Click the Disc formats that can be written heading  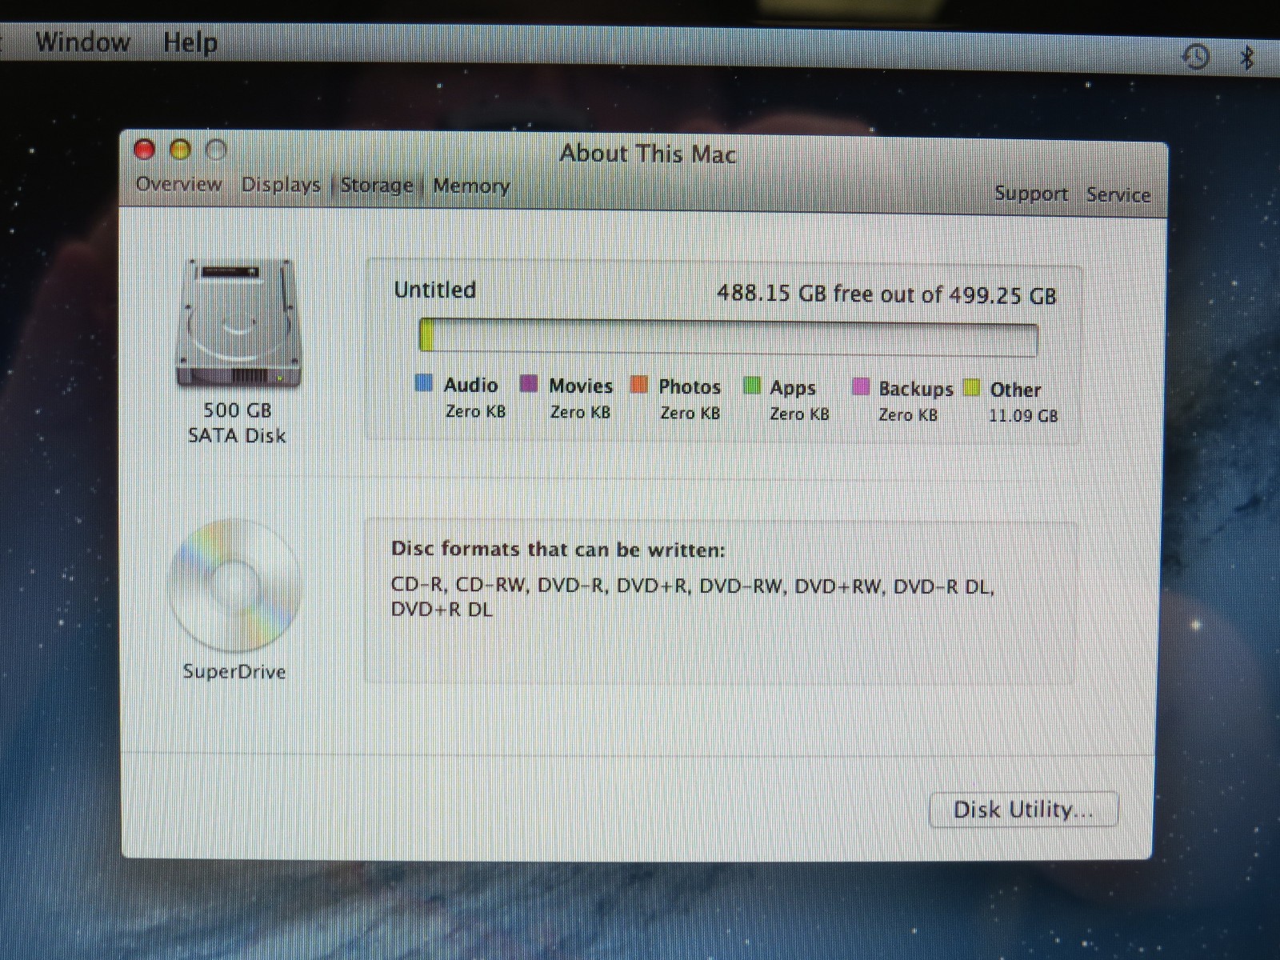(558, 550)
